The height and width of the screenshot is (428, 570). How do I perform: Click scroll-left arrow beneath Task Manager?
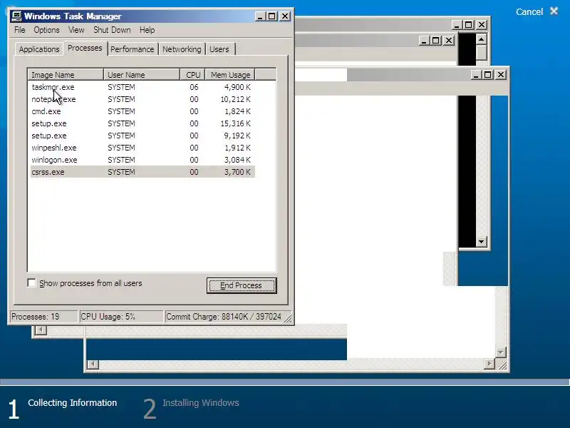pos(41,330)
